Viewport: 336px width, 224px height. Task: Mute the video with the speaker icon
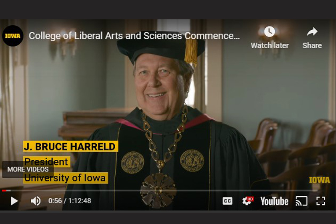pyautogui.click(x=36, y=201)
